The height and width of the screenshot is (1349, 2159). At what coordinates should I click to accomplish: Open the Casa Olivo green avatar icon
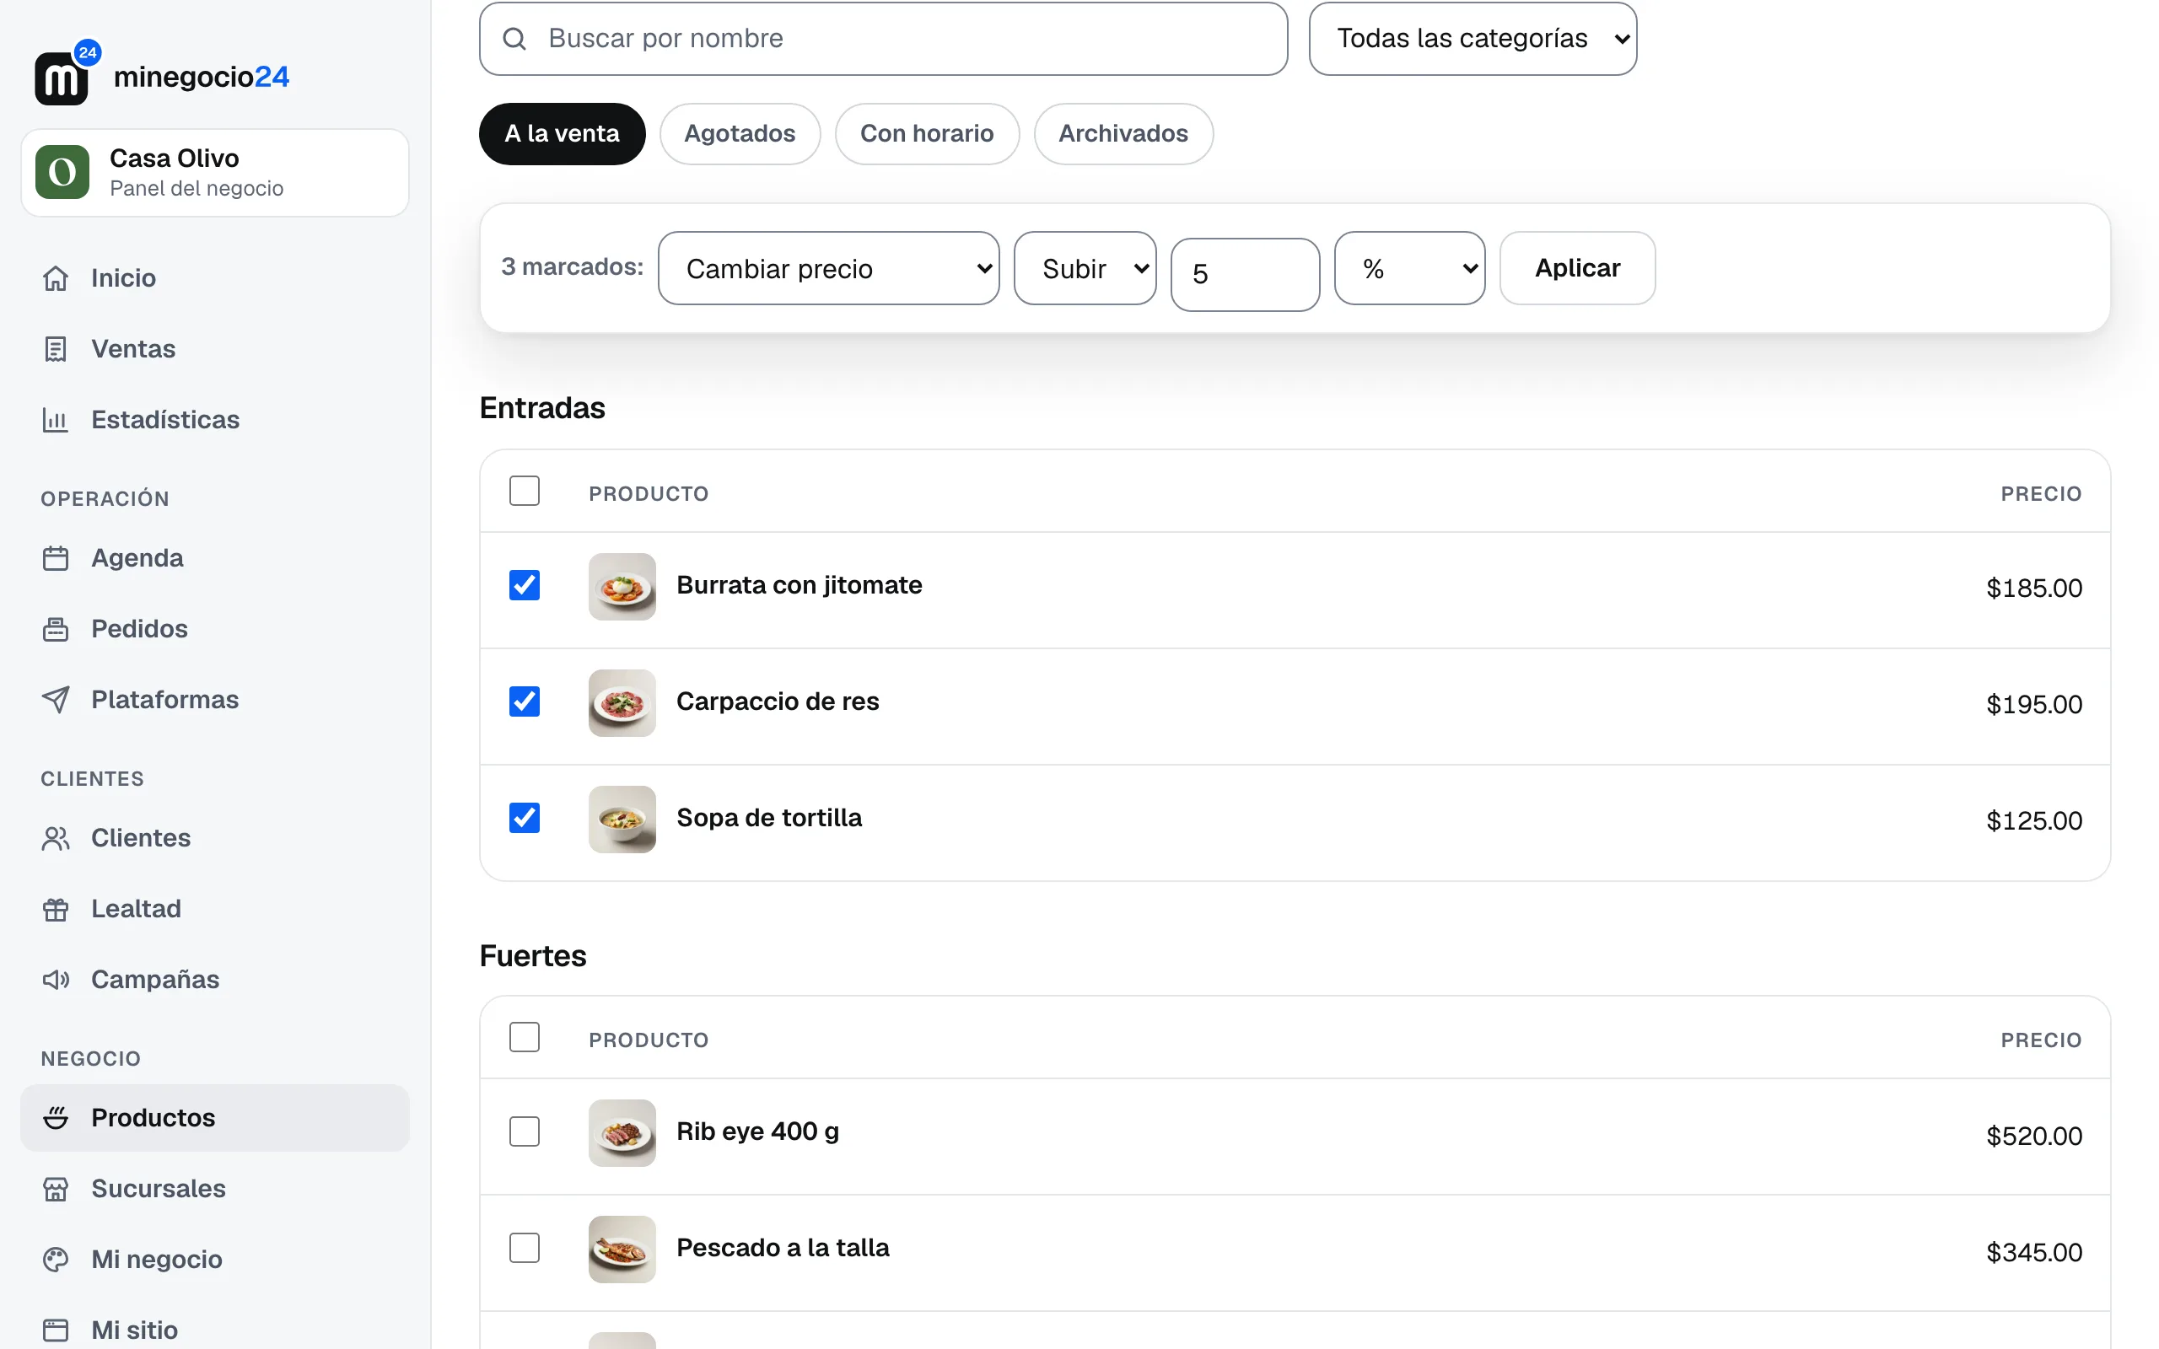(62, 172)
